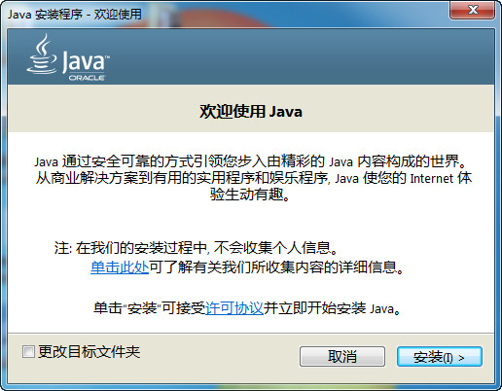Click the 注: privacy note line
The width and height of the screenshot is (502, 391).
[197, 248]
